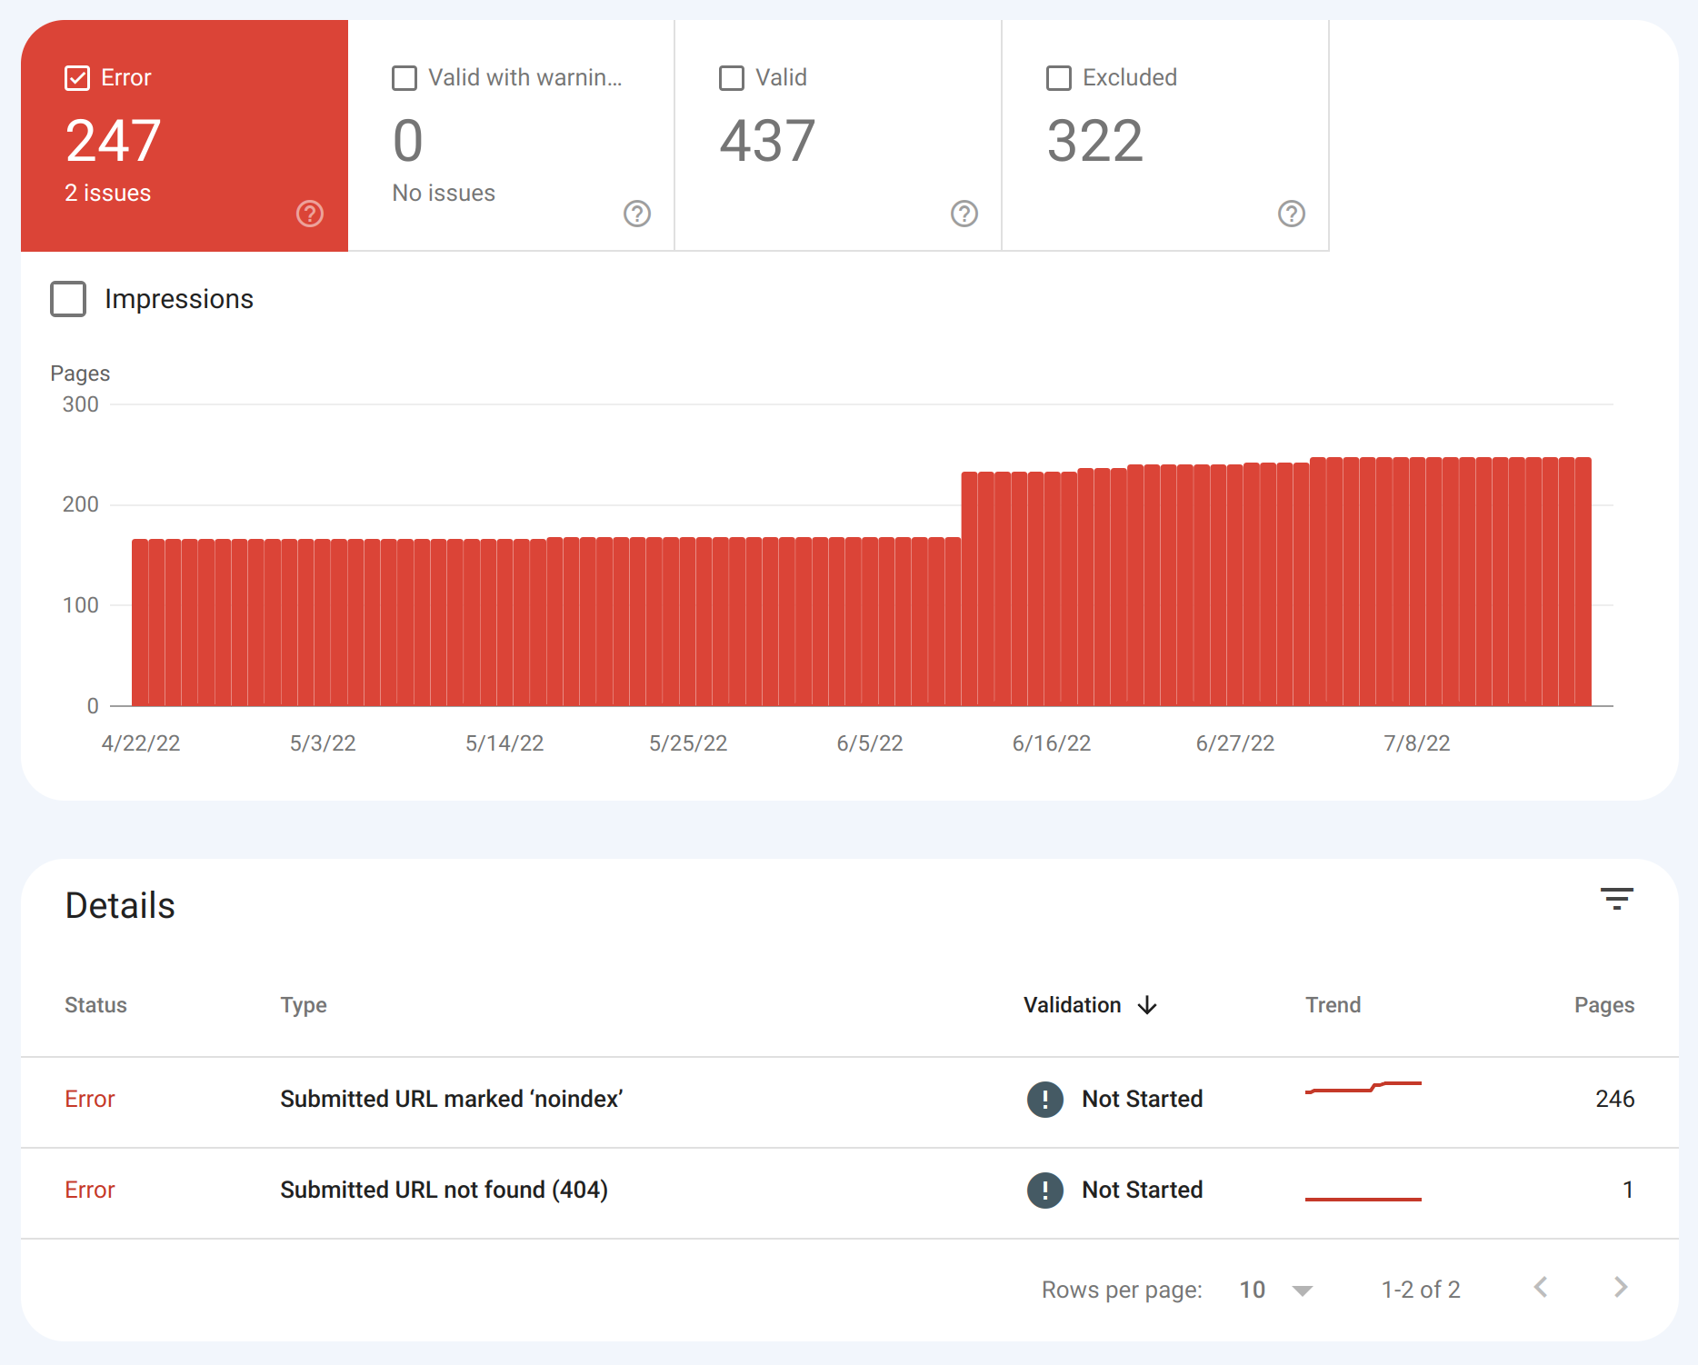Click 'Not Started' in the 404 row
The image size is (1698, 1365).
pyautogui.click(x=1143, y=1190)
